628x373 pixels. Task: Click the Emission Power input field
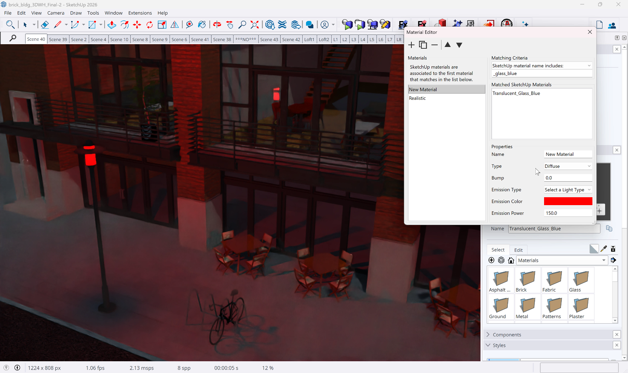(568, 213)
